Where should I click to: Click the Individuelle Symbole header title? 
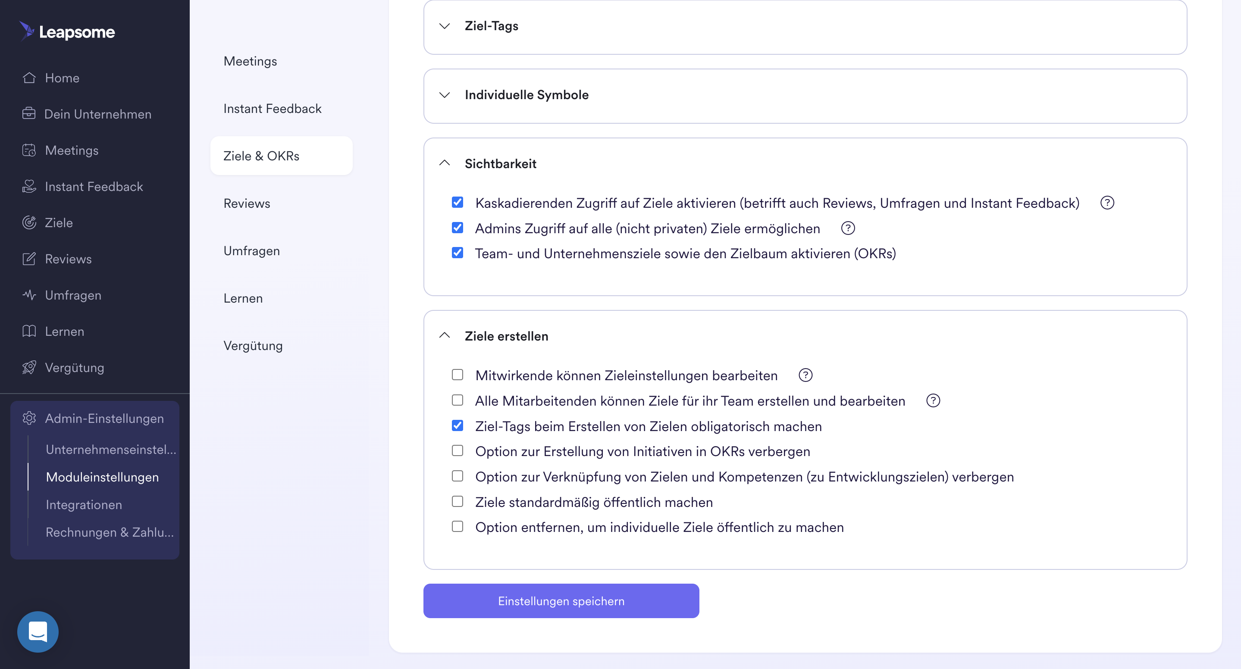pyautogui.click(x=526, y=95)
